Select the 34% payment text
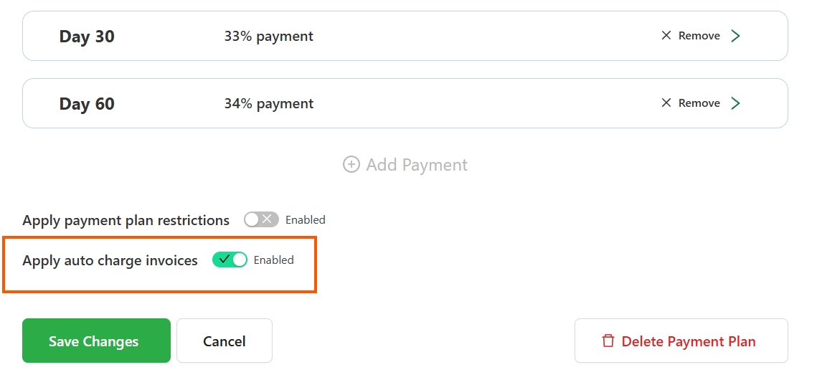The width and height of the screenshot is (817, 385). click(269, 104)
